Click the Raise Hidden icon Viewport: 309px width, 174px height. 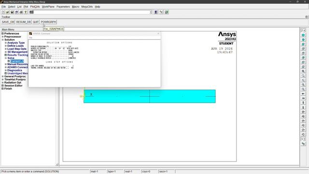(155, 12)
